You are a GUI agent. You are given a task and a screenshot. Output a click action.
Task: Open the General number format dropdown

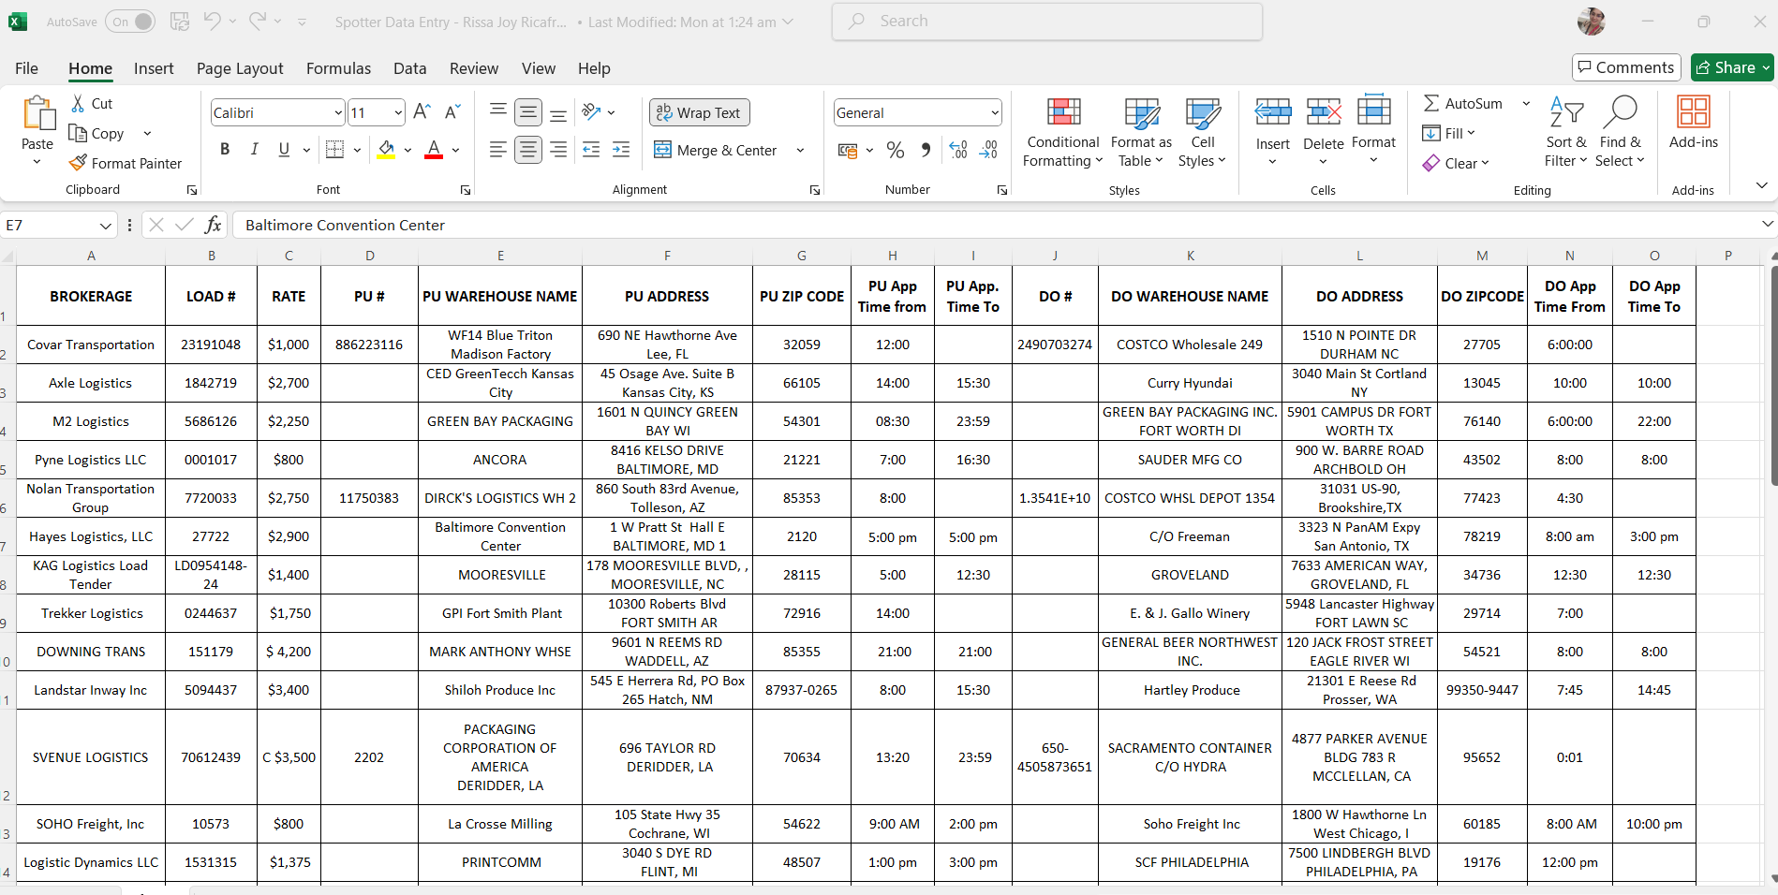(995, 112)
